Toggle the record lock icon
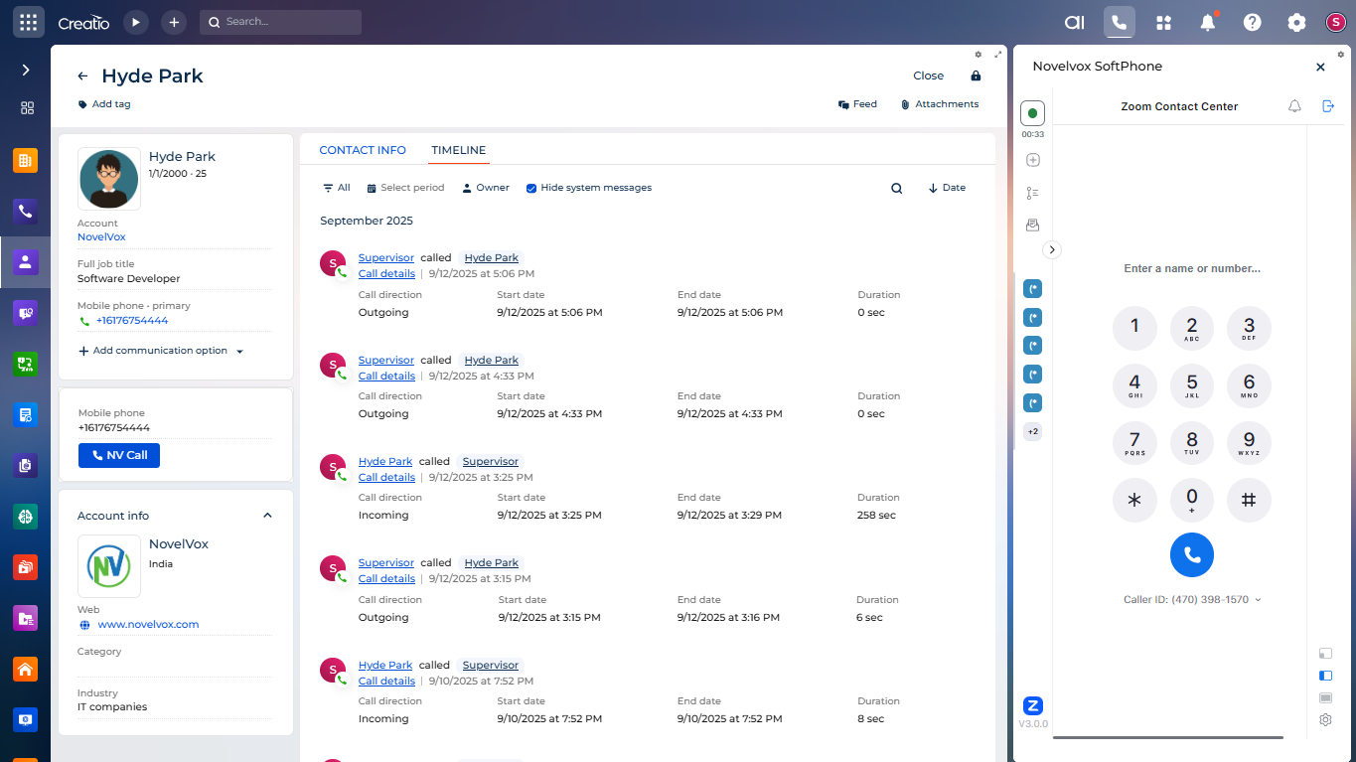This screenshot has height=762, width=1356. [x=976, y=76]
